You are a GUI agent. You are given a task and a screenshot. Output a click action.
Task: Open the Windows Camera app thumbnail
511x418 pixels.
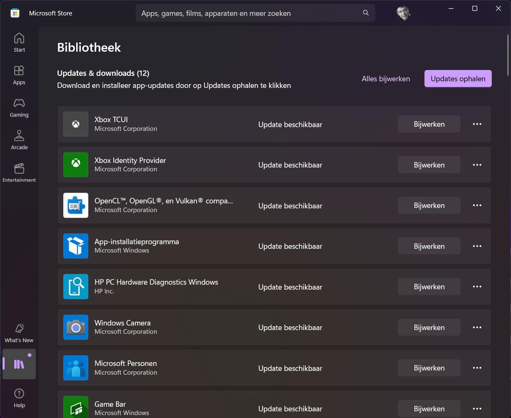(x=75, y=327)
